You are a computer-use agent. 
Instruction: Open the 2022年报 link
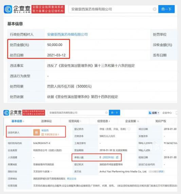coord(108,157)
